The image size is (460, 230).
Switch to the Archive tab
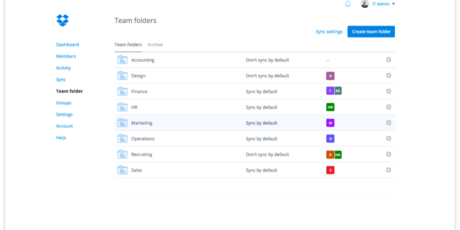click(155, 44)
